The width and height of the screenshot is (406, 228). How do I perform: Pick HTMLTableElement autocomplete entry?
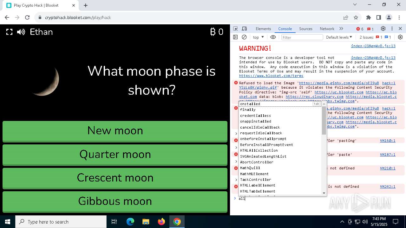tap(280, 191)
